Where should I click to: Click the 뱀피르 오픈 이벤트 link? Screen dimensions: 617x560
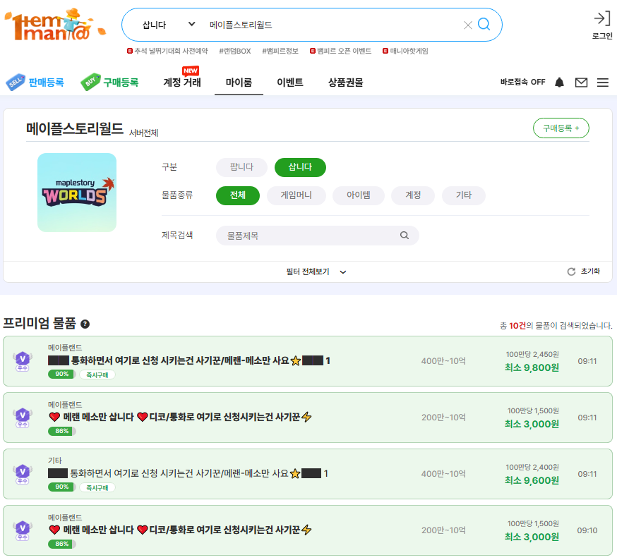click(x=341, y=51)
